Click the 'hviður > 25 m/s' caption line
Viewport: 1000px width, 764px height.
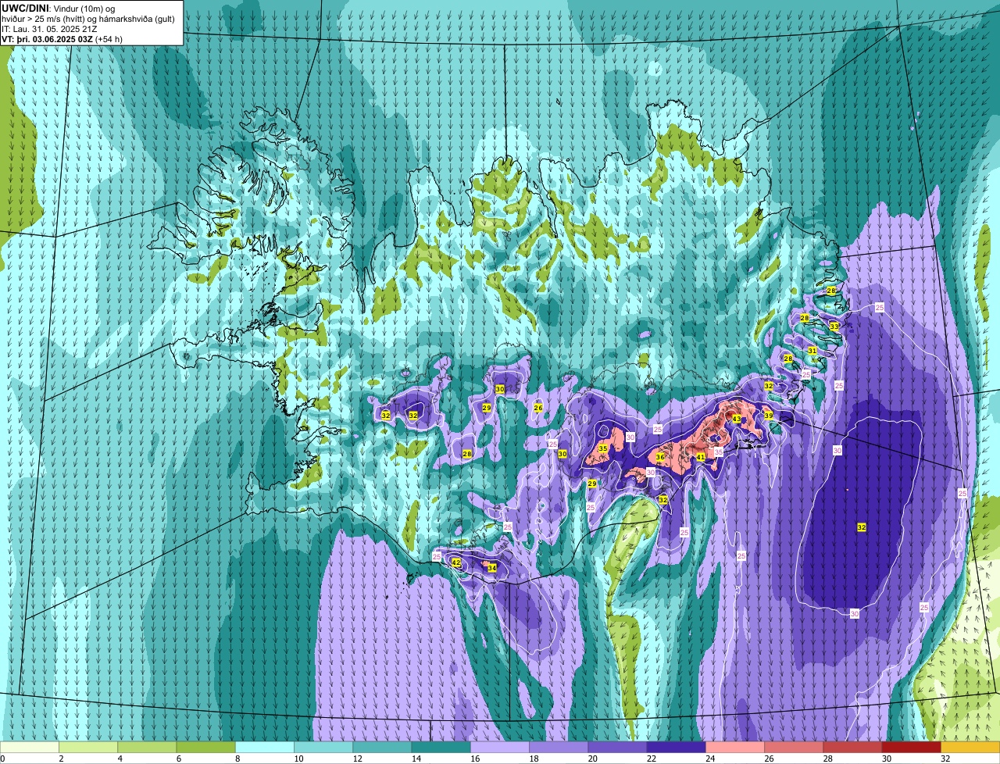pos(87,18)
